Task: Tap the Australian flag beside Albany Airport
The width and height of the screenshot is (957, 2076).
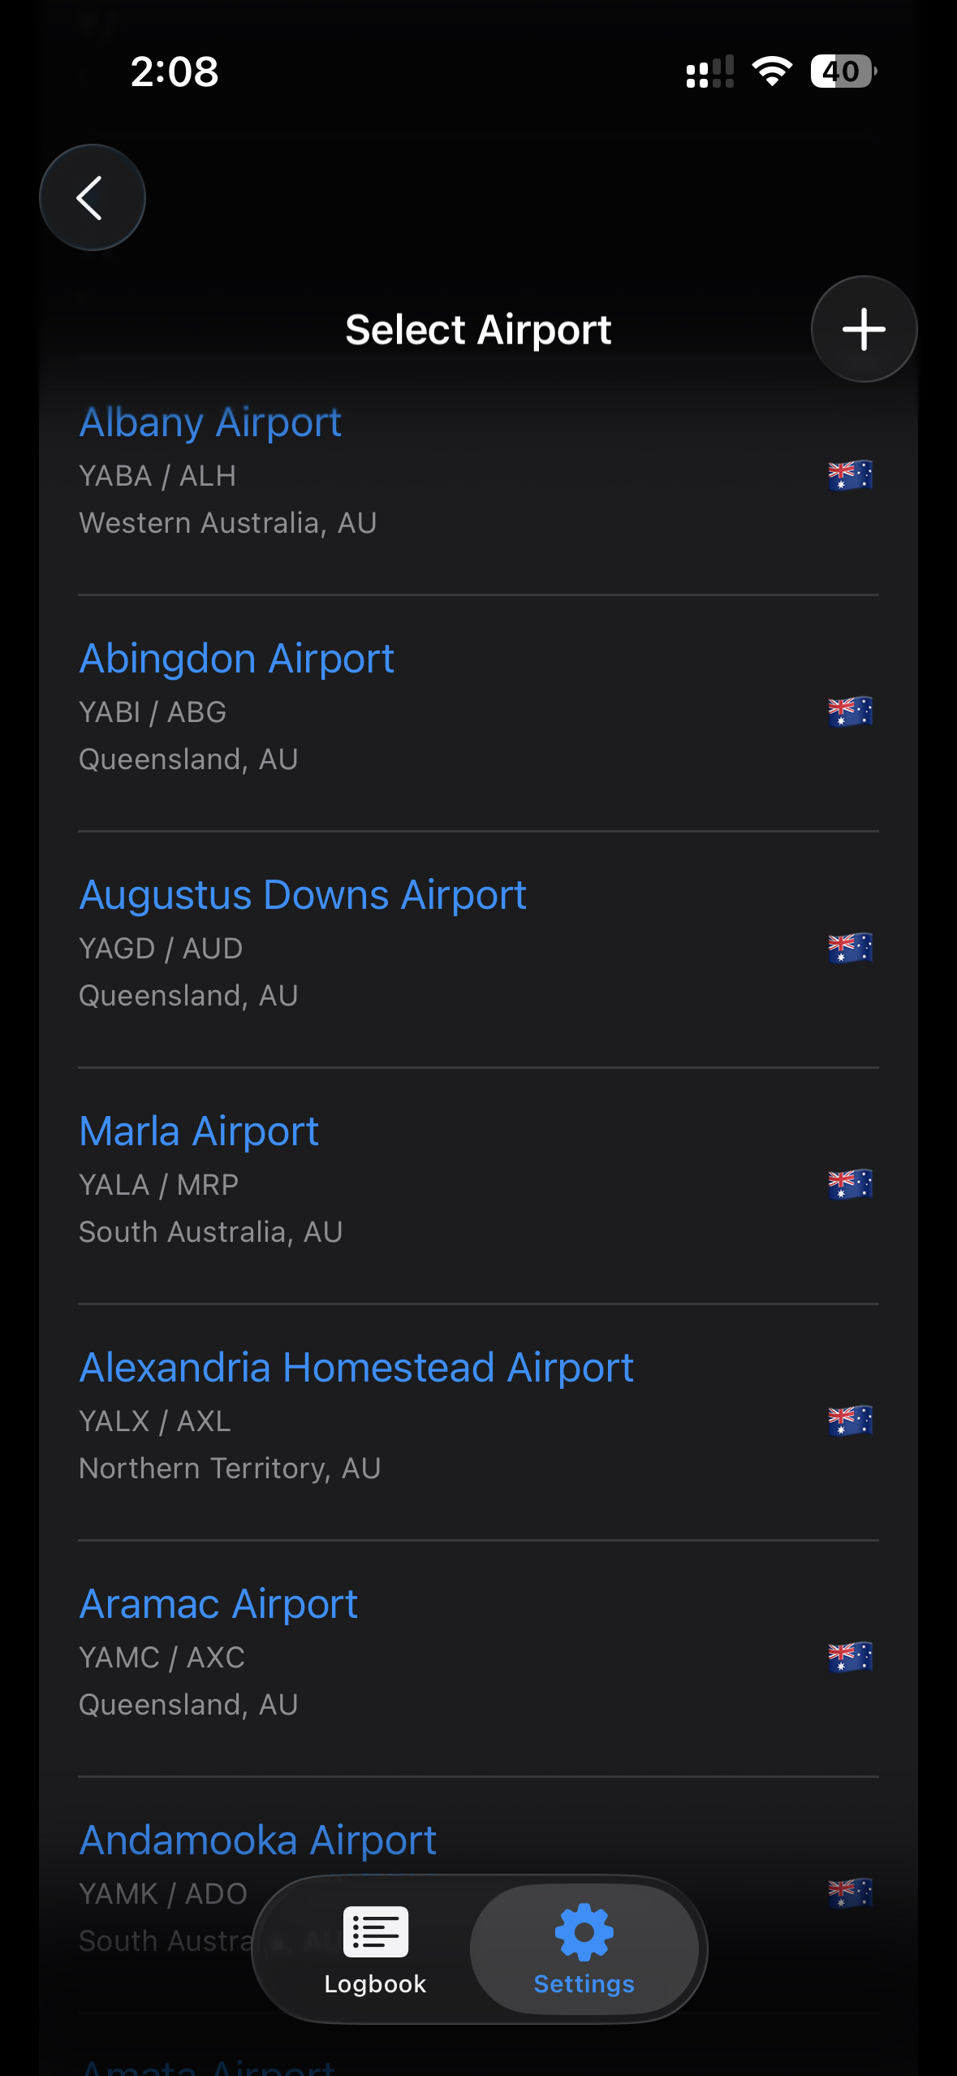Action: point(850,475)
